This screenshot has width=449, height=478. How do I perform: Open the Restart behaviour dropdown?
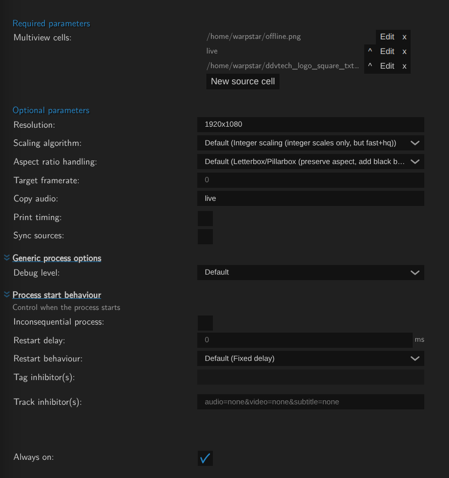(x=310, y=358)
